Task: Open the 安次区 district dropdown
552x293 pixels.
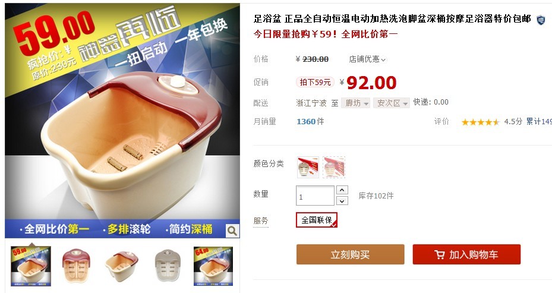Action: click(x=392, y=103)
